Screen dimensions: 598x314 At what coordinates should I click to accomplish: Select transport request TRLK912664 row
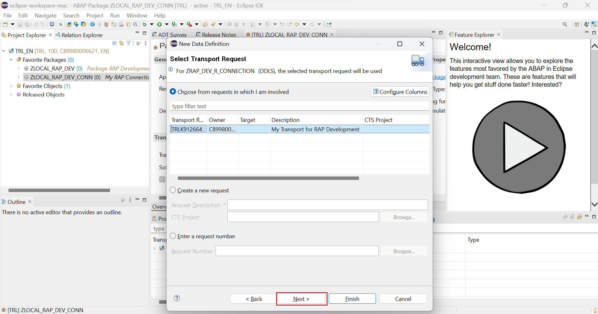click(x=299, y=129)
